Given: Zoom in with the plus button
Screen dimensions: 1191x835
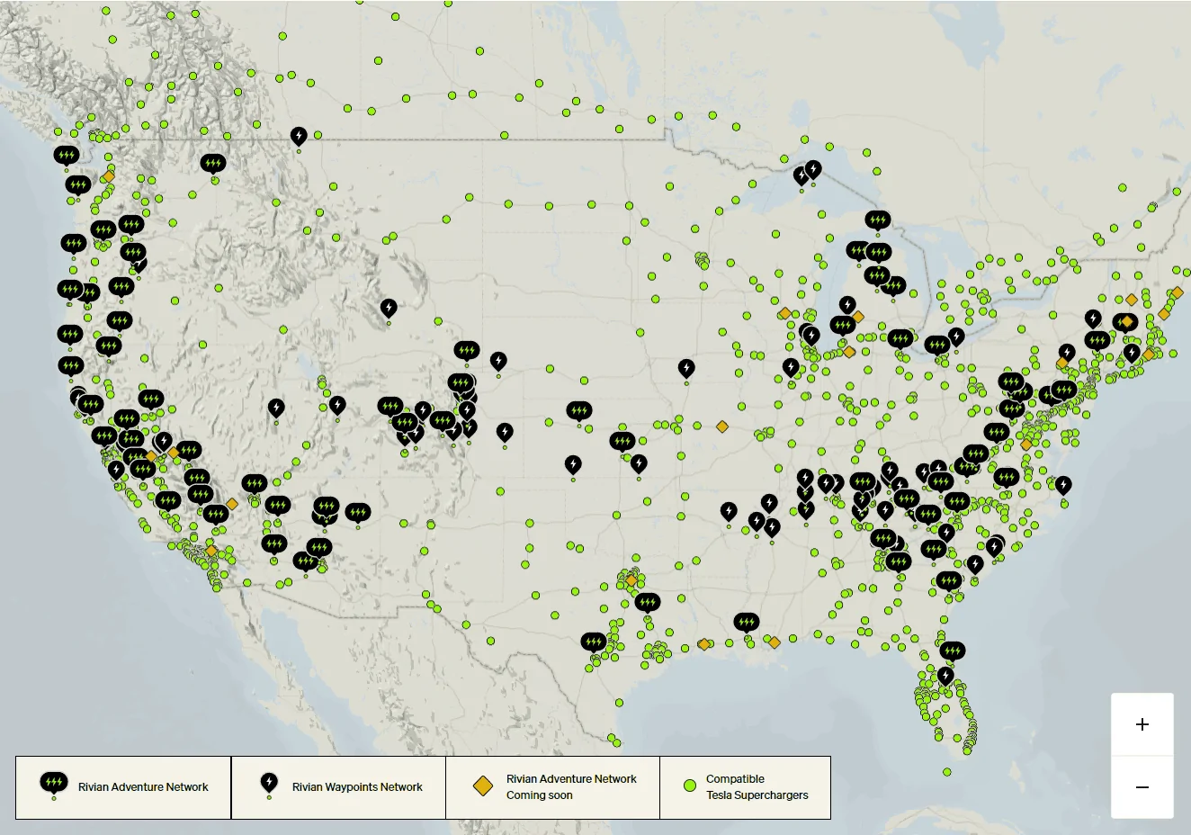Looking at the screenshot, I should pos(1142,724).
